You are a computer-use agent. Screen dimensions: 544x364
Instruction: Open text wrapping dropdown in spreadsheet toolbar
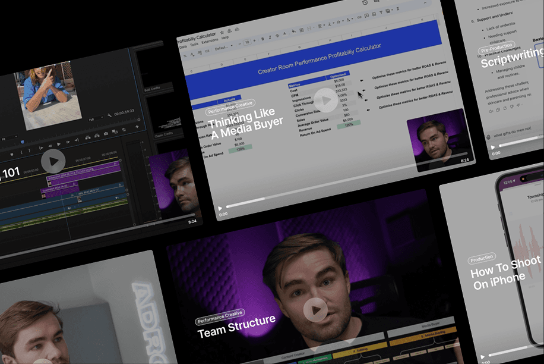point(340,21)
